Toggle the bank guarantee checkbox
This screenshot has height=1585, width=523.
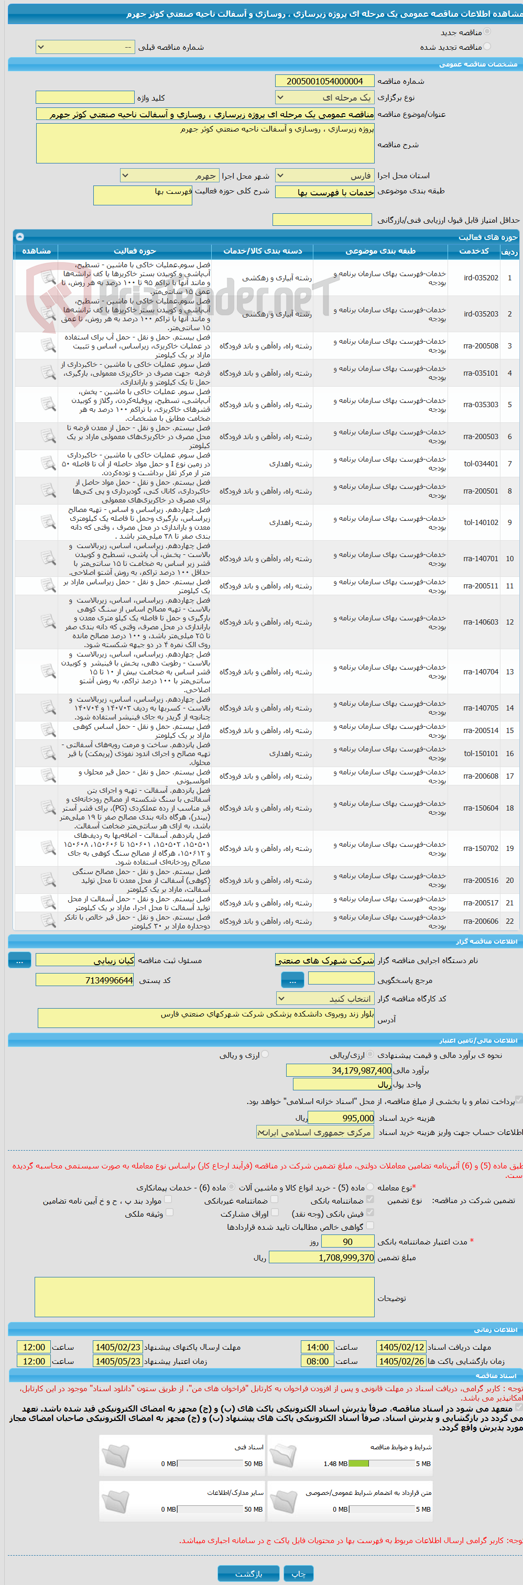coord(370,1199)
